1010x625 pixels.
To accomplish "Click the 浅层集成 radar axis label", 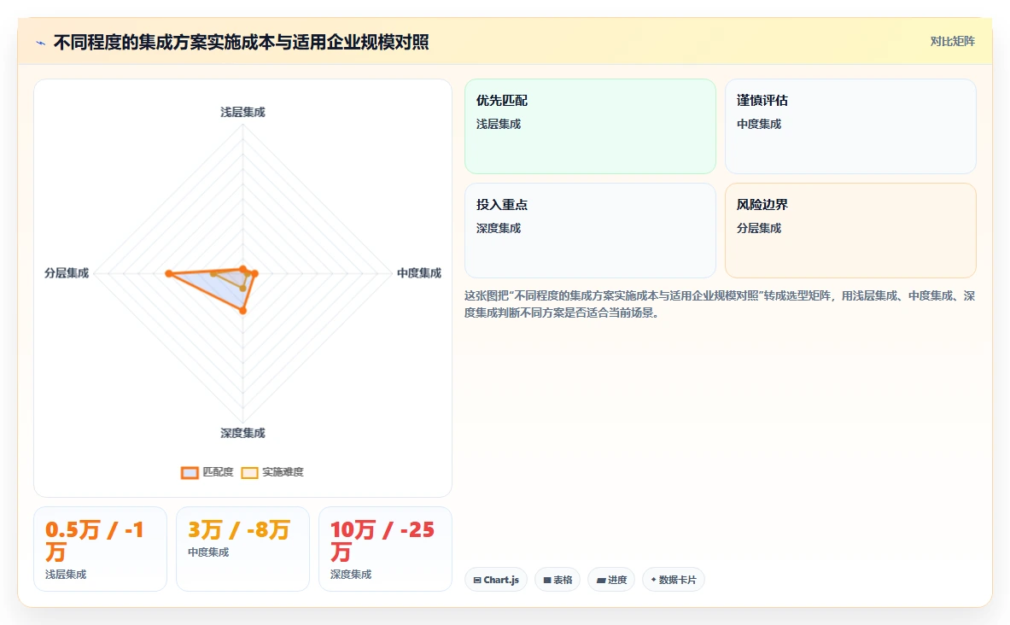I will [242, 112].
